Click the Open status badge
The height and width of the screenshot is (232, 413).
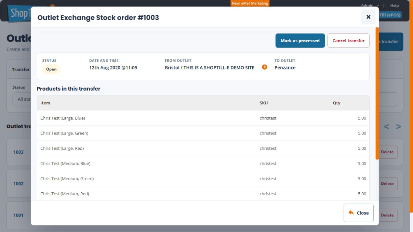pos(51,69)
